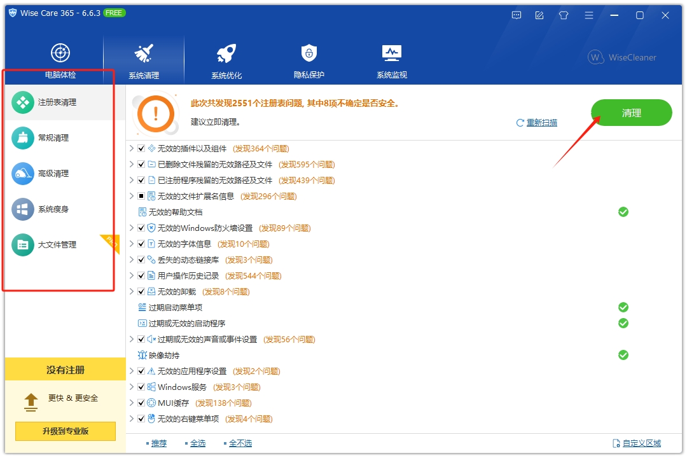Expand the 无效的Windows防火墙设置 item
Image resolution: width=687 pixels, height=458 pixels.
tap(133, 228)
